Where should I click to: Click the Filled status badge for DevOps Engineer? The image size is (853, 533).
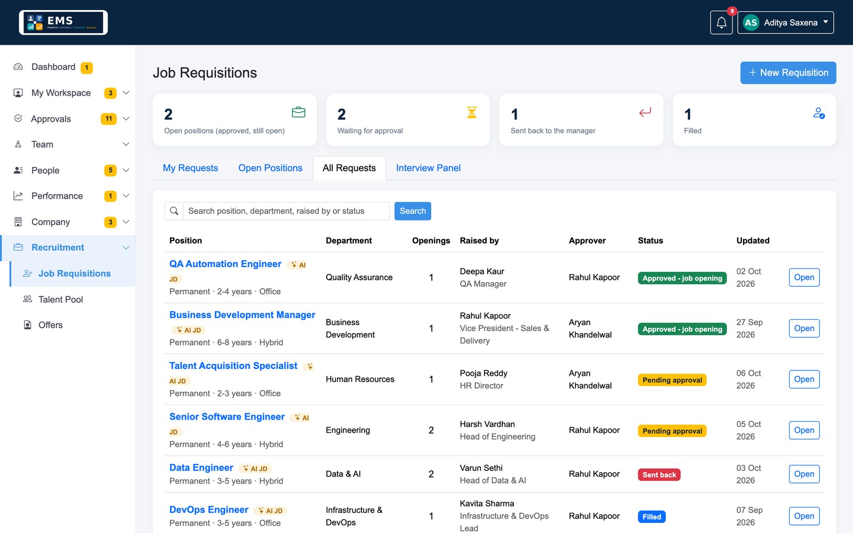(x=651, y=517)
